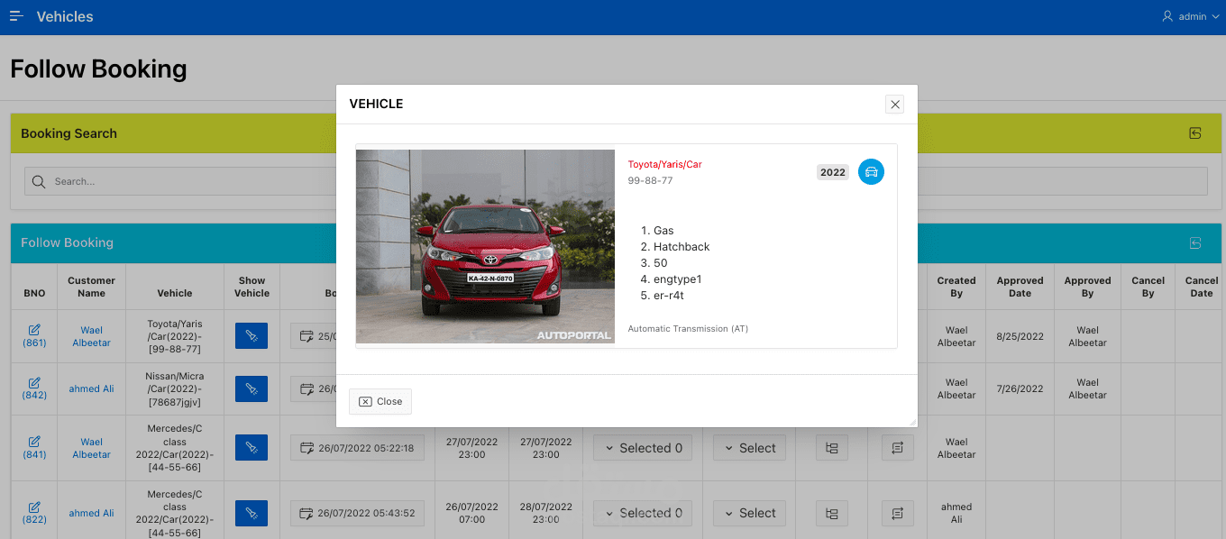Image resolution: width=1226 pixels, height=539 pixels.
Task: Show vehicle for booking 861
Action: coord(252,336)
